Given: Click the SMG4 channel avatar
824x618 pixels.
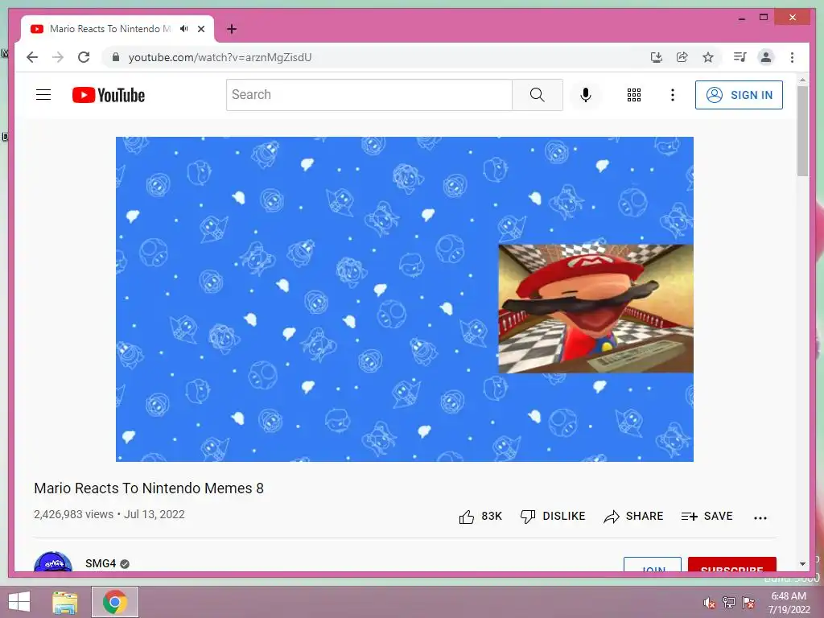Looking at the screenshot, I should coord(52,562).
